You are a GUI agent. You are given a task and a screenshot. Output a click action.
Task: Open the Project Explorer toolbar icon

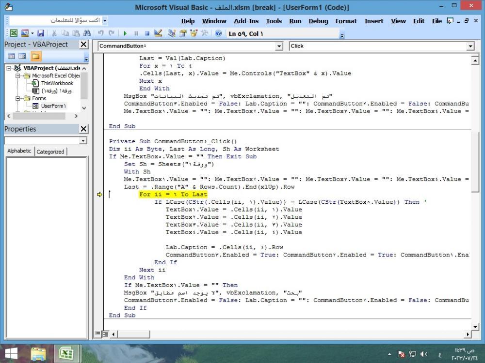(x=172, y=33)
